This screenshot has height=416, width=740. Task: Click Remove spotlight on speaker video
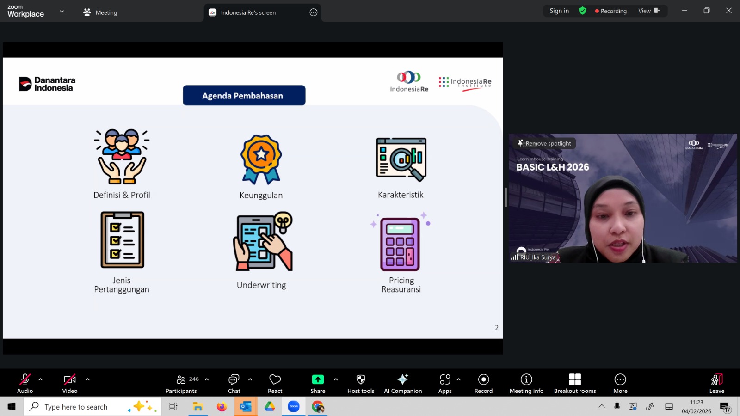544,143
